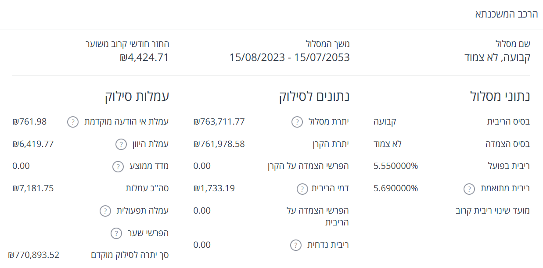The width and height of the screenshot is (543, 268).
Task: Open help for עמלת אי הודעה מוקדמת
Action: [72, 122]
